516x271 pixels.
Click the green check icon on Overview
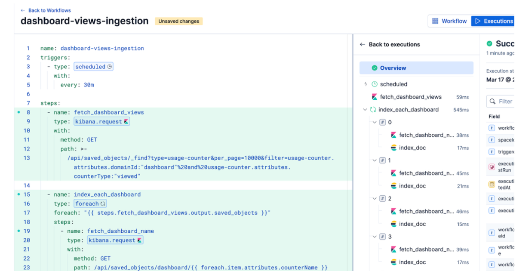375,68
